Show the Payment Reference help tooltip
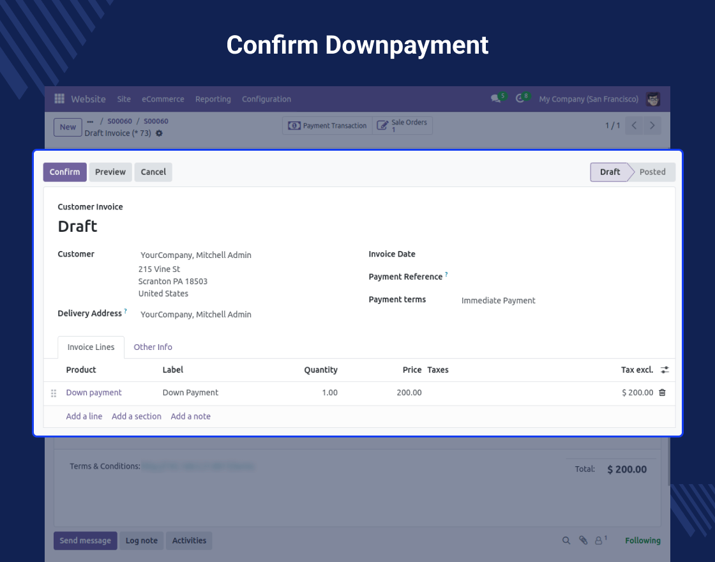 (x=446, y=274)
